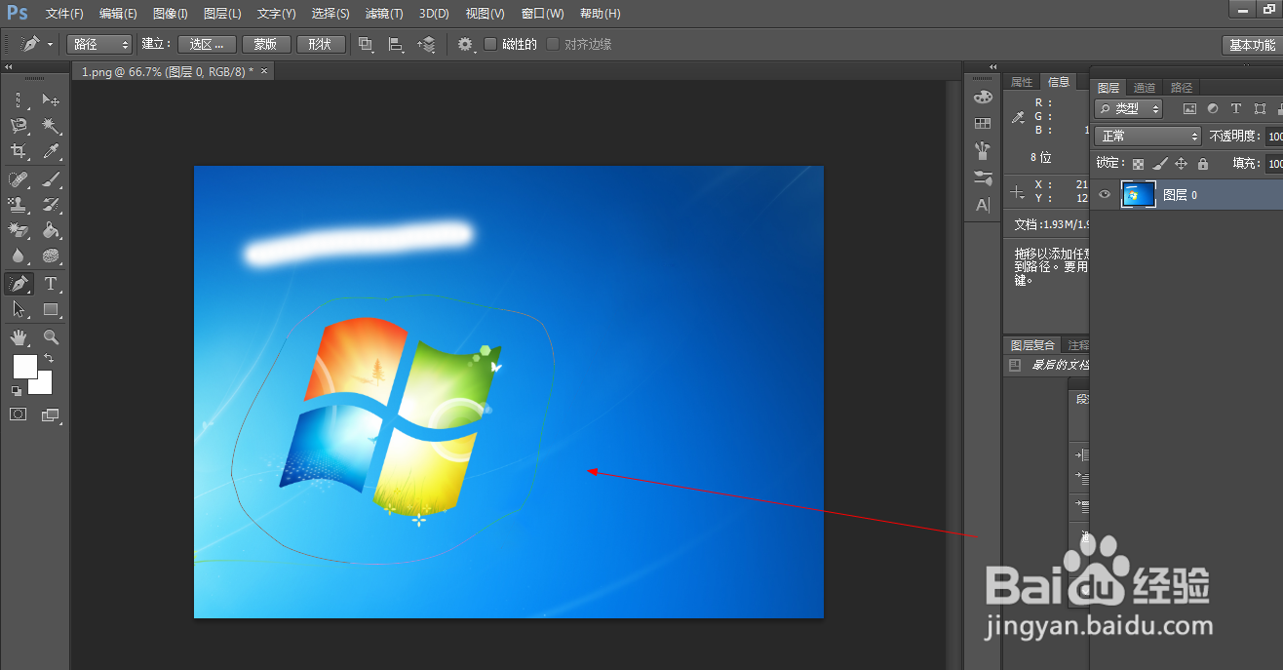The image size is (1283, 670).
Task: Open the 文件(F) menu
Action: [64, 14]
